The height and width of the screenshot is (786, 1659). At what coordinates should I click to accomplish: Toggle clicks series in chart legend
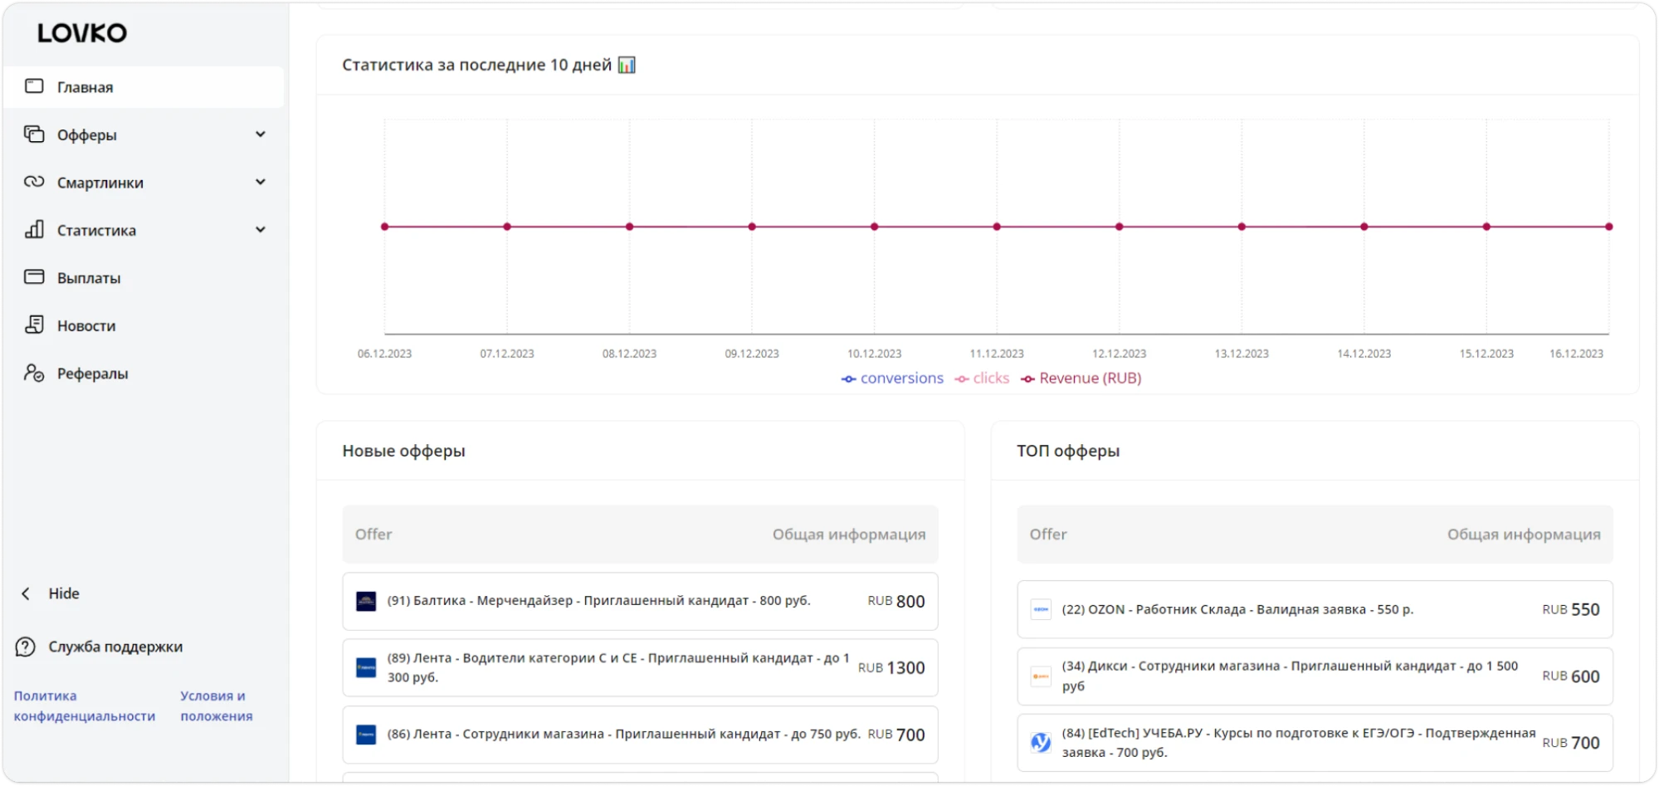982,378
